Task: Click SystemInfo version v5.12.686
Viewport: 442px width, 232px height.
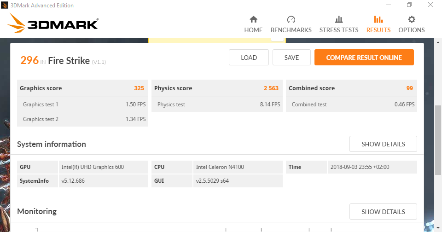Action: [x=73, y=181]
